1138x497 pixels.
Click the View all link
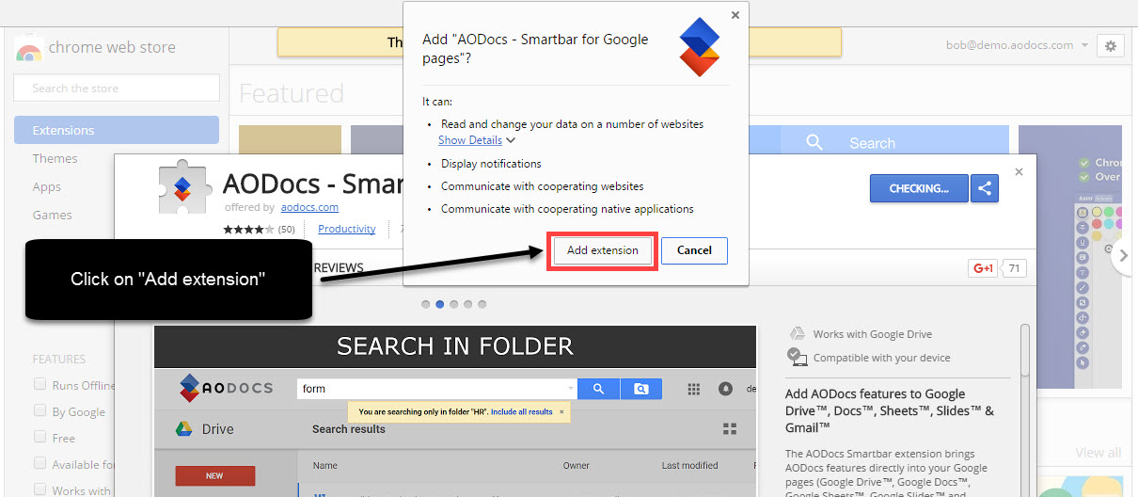[1098, 453]
